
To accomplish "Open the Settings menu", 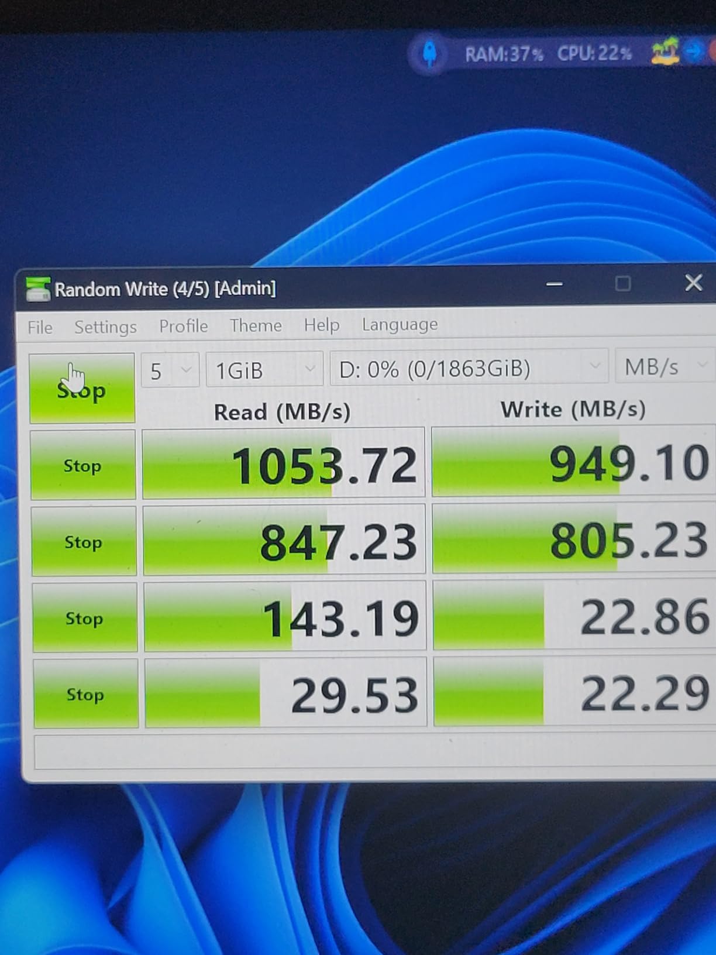I will [x=105, y=327].
